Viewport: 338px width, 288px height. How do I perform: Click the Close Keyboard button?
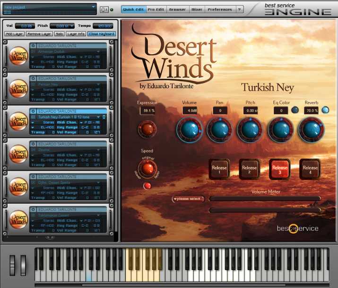[102, 34]
